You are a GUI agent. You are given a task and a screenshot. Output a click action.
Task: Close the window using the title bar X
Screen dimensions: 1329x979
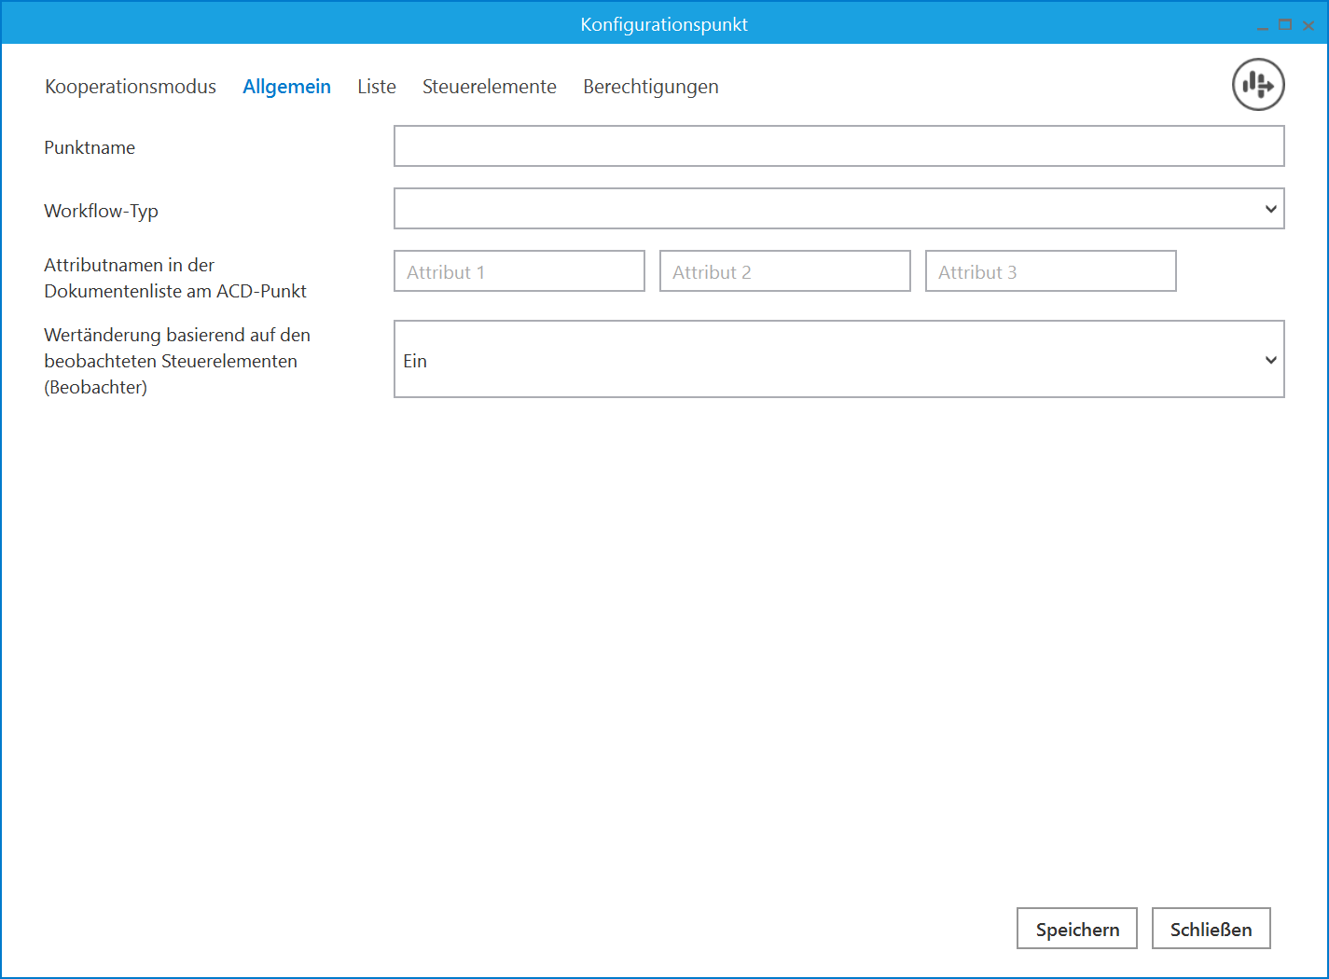(1308, 26)
